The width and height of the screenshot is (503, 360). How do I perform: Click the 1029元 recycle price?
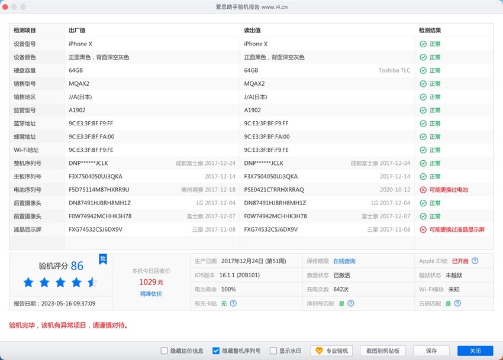(x=151, y=282)
